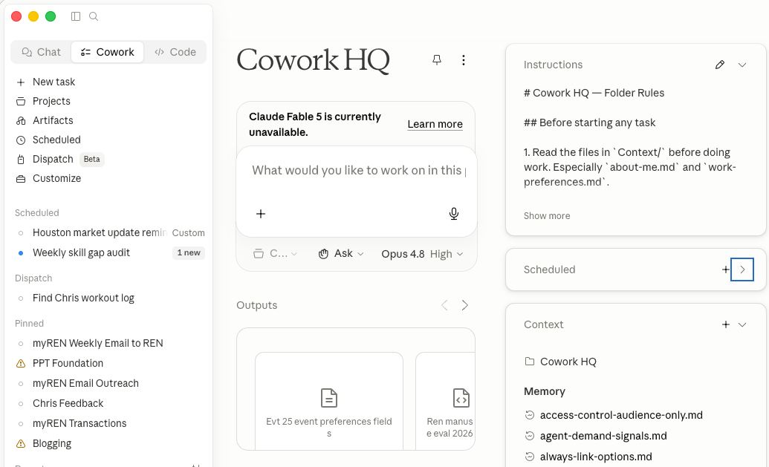Click the Custom label on Houston reminder
This screenshot has width=769, height=467.
(x=188, y=233)
